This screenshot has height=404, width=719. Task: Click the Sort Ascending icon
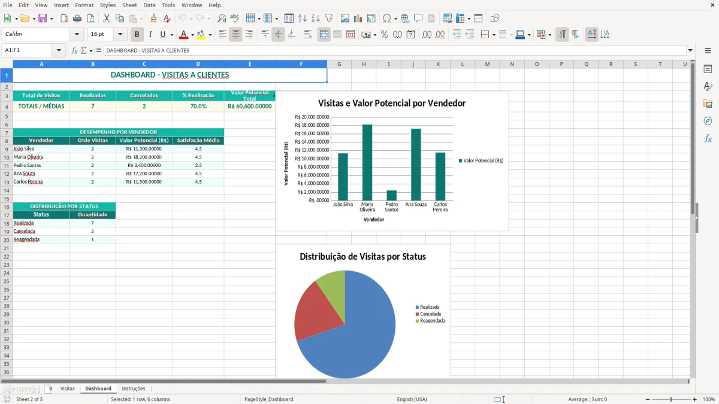tap(303, 19)
